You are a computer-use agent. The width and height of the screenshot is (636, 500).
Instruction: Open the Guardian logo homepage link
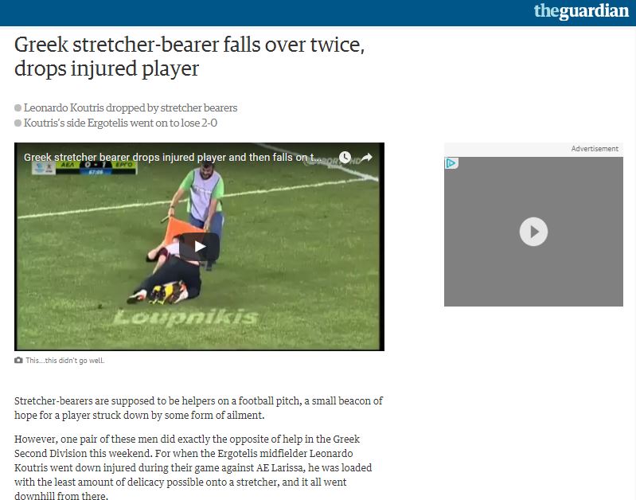tap(581, 11)
